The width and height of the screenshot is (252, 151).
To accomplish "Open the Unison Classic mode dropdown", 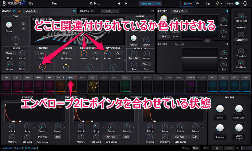I will coord(10,53).
